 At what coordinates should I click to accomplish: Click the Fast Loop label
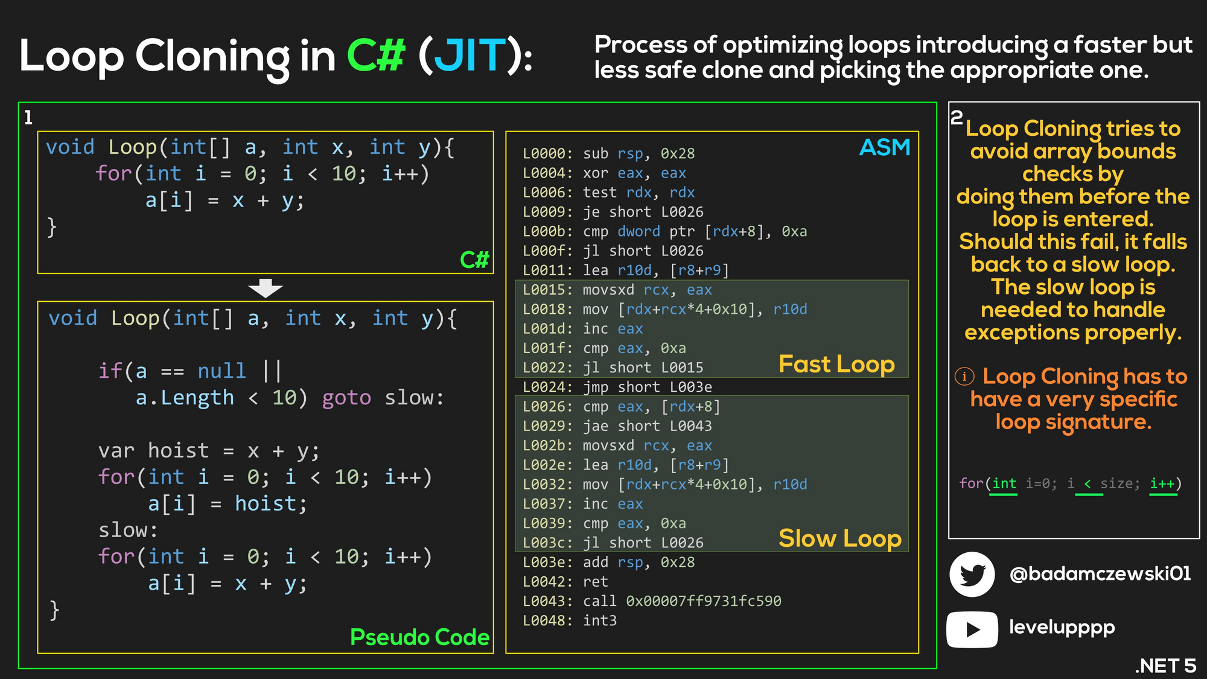click(x=836, y=364)
